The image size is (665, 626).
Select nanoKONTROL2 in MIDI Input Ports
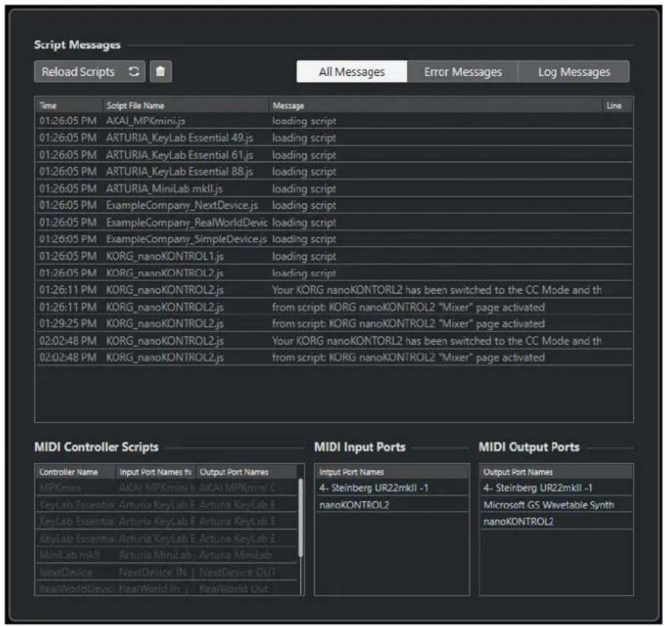(x=392, y=505)
